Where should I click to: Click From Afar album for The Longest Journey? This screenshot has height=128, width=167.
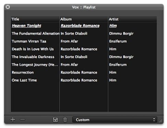pyautogui.click(x=69, y=65)
